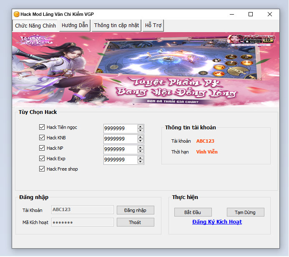Viewport: 289px width, 257px height.
Task: Uncheck the Hack Tiên ngọc checkbox
Action: click(x=42, y=127)
